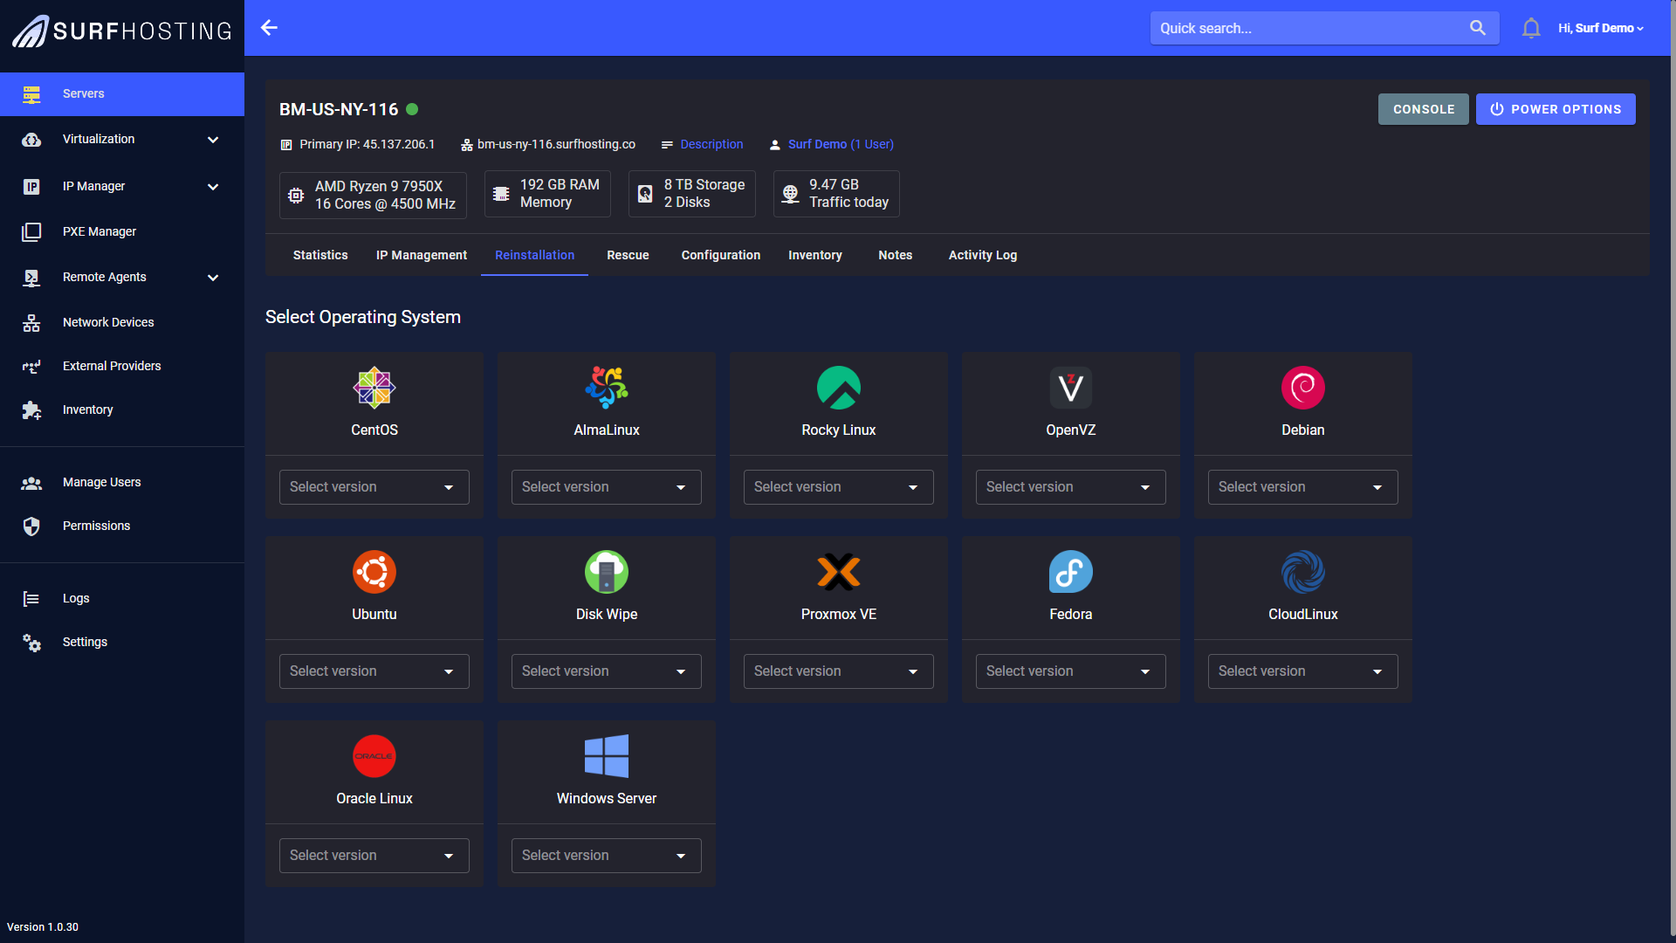Click the Manage Users people icon
Screen dimensions: 1676x943
(31, 483)
